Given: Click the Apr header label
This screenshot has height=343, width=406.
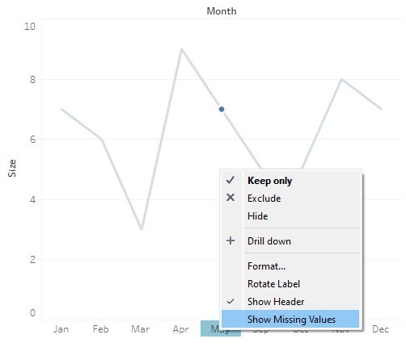Looking at the screenshot, I should point(180,329).
